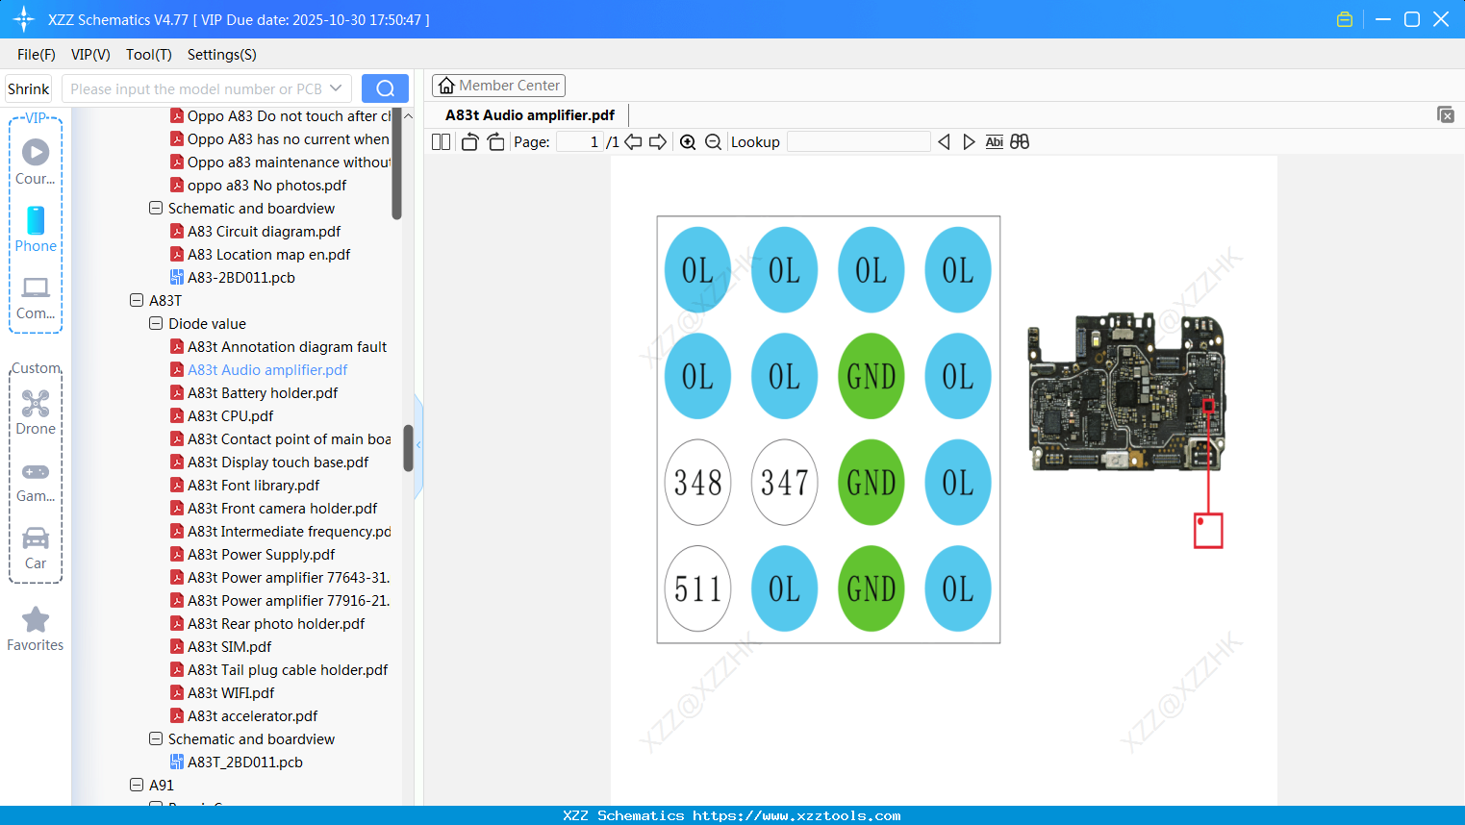Open A83 Location map en.pdf

pyautogui.click(x=261, y=254)
